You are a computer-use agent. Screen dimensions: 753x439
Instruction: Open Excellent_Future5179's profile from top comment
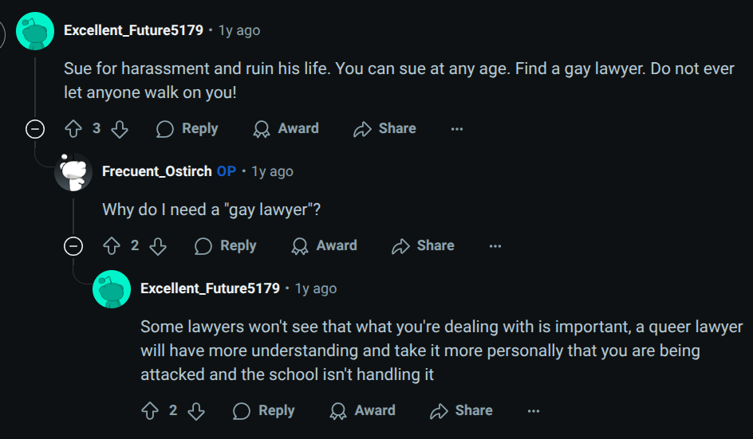(132, 30)
